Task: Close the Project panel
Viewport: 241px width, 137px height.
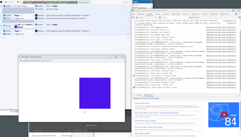Action: tap(151, 2)
